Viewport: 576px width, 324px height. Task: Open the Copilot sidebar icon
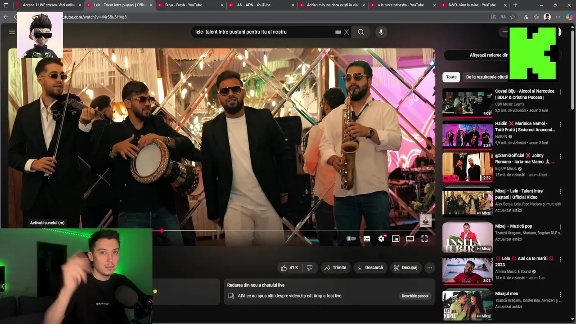(569, 17)
